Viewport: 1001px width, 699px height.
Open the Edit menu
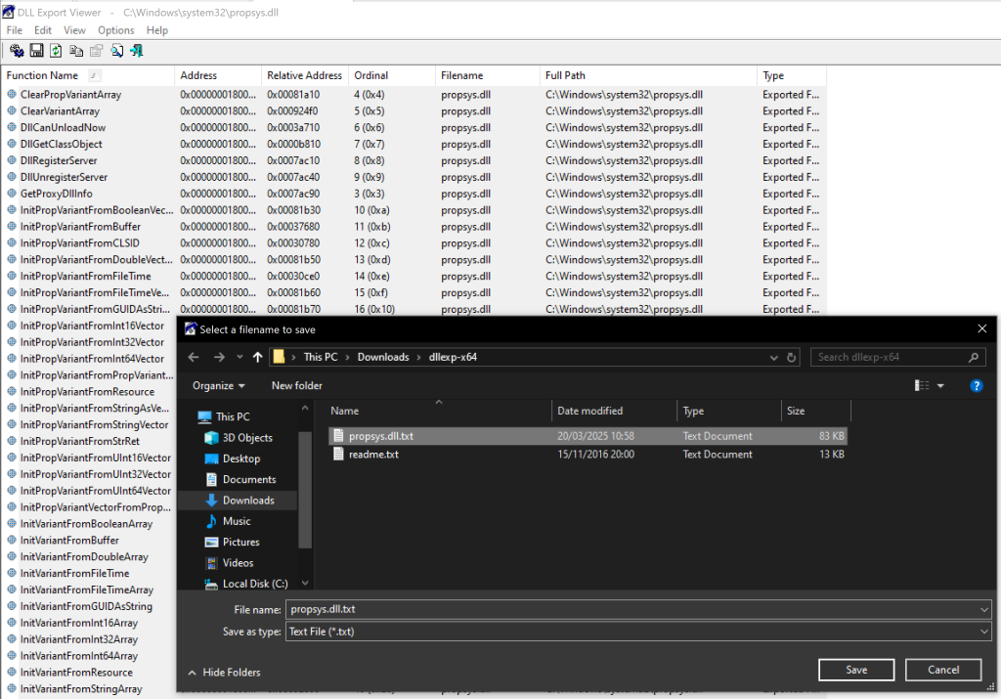[x=43, y=30]
